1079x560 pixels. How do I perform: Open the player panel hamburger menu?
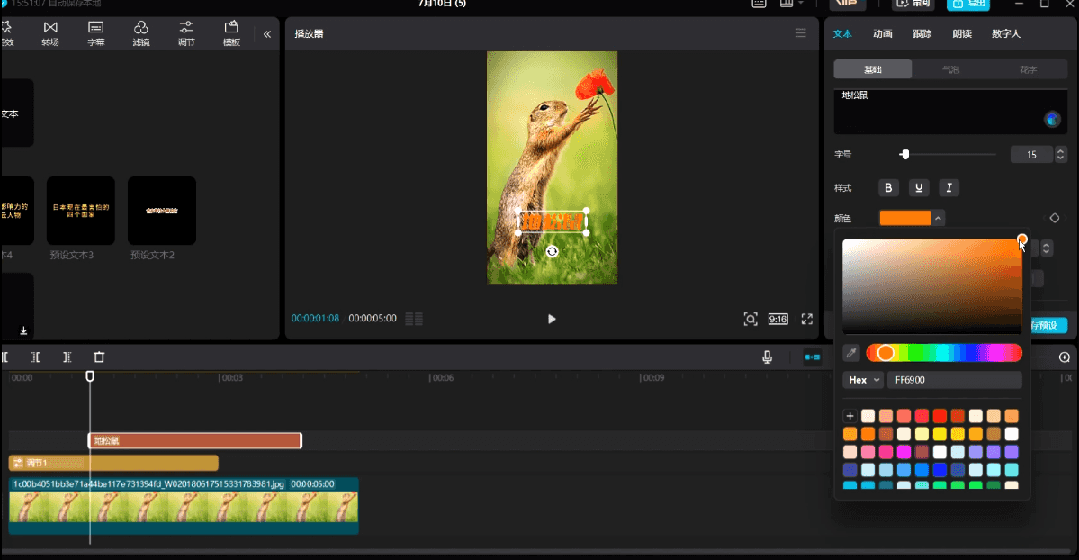click(x=800, y=33)
